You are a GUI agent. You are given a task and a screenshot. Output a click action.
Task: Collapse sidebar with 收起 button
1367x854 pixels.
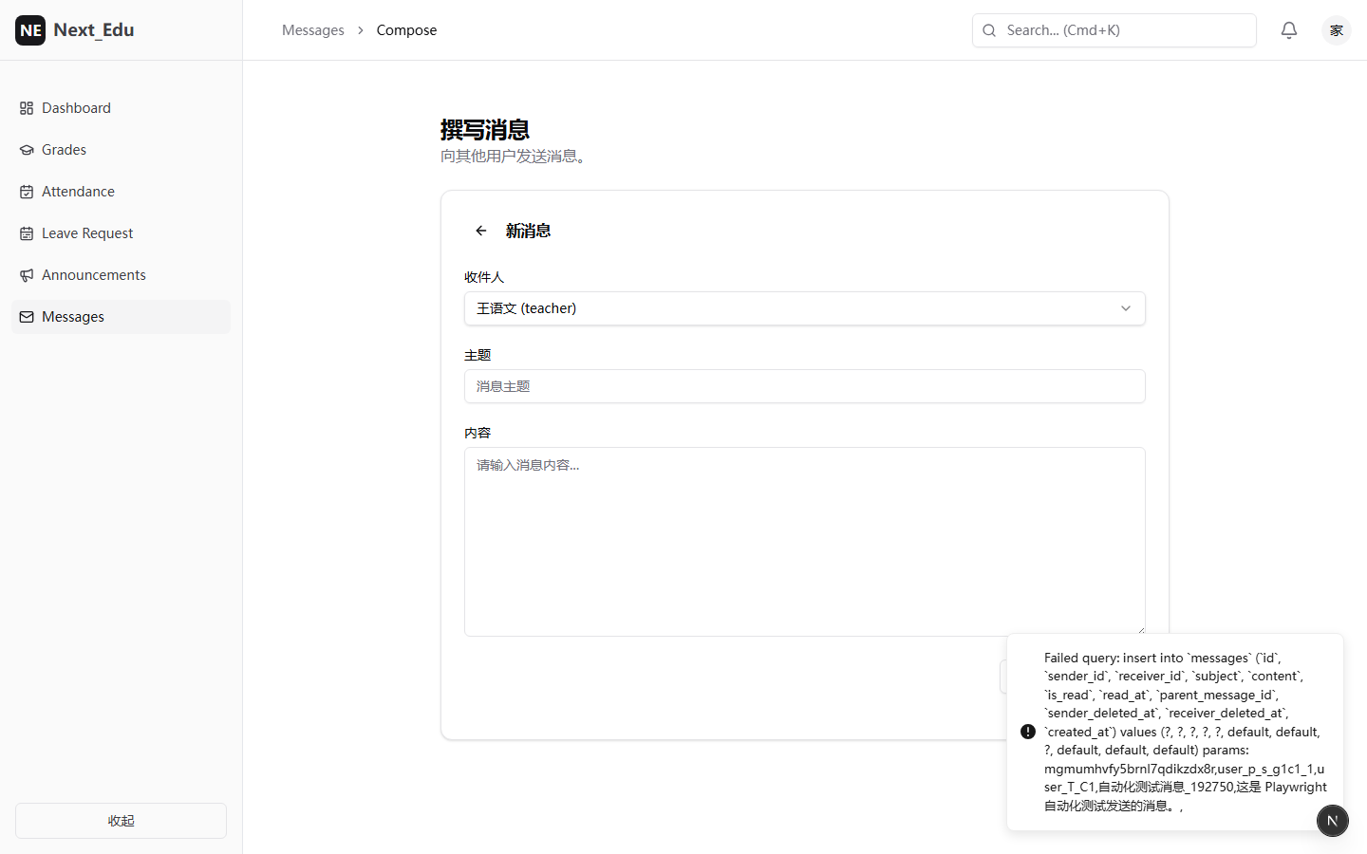click(x=121, y=821)
